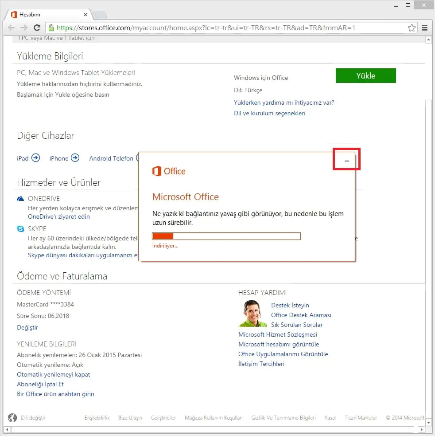The width and height of the screenshot is (435, 436).
Task: Click horizontal scrollbar left arrow
Action: (x=7, y=429)
